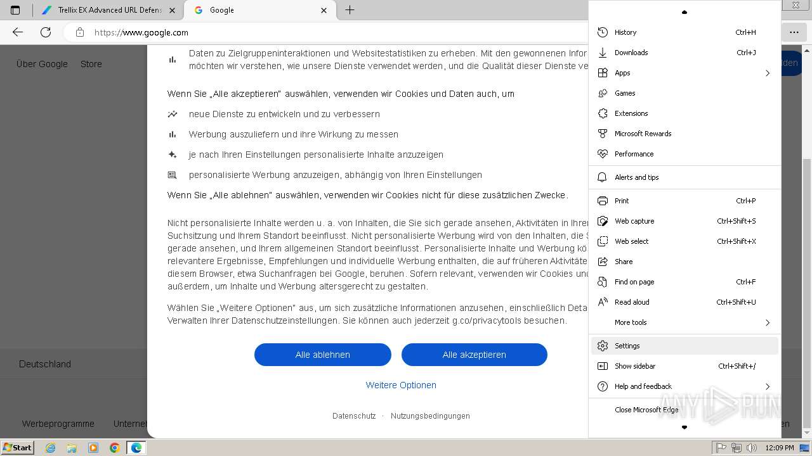Click the Apps grid icon
Image resolution: width=812 pixels, height=456 pixels.
603,73
